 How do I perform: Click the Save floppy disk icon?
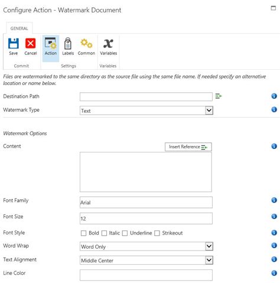pos(14,43)
